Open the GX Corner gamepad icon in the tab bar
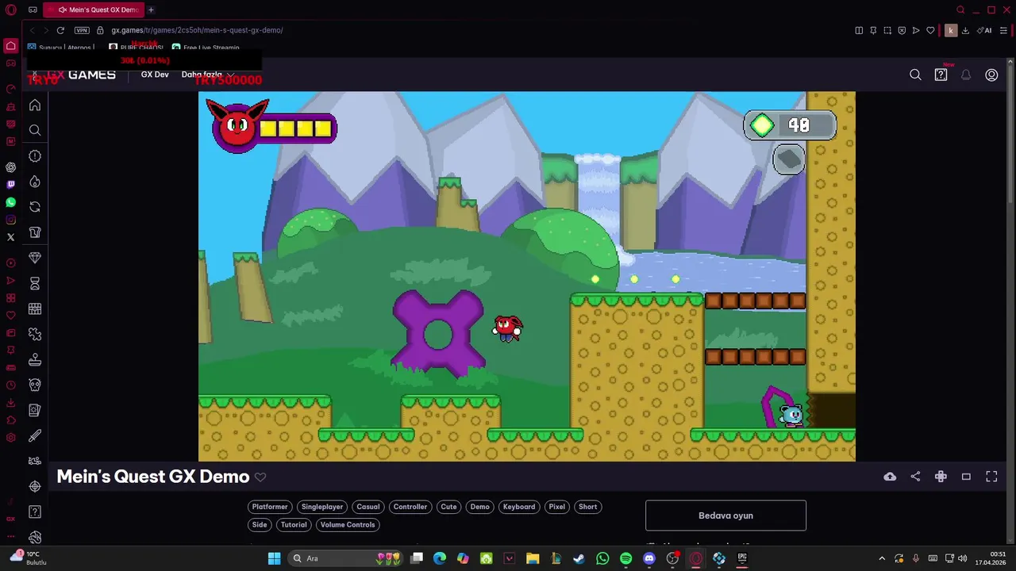1016x571 pixels. (x=33, y=10)
